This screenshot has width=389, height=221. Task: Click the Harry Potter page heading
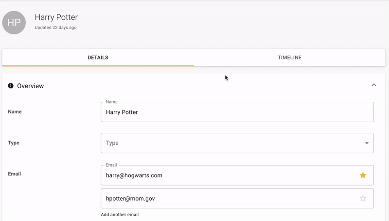click(x=56, y=17)
